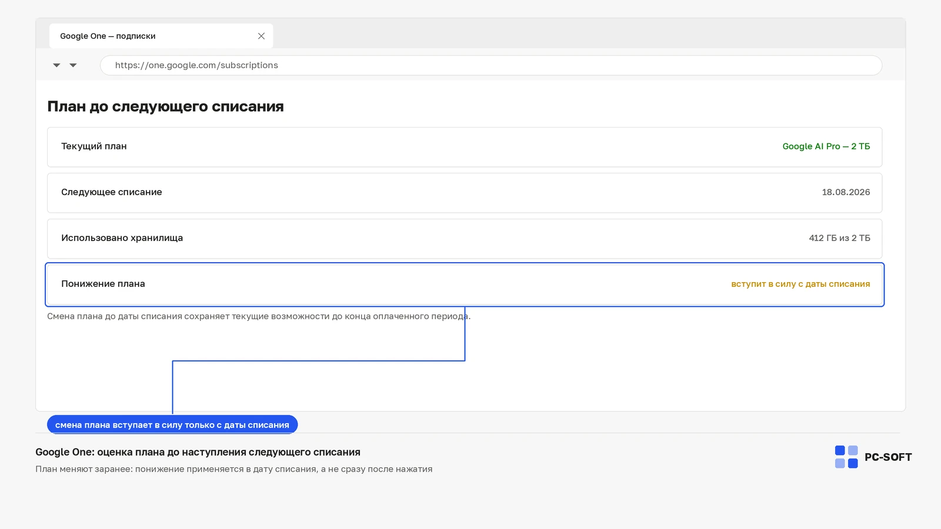Click the date 18.08.2026
The image size is (941, 529).
[x=846, y=192]
